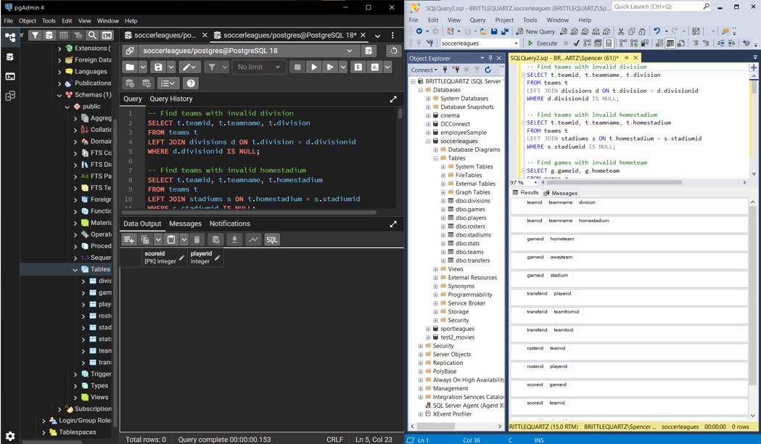Screen dimensions: 761x444
Task: Switch to Messages tab in SSMS results
Action: (561, 193)
